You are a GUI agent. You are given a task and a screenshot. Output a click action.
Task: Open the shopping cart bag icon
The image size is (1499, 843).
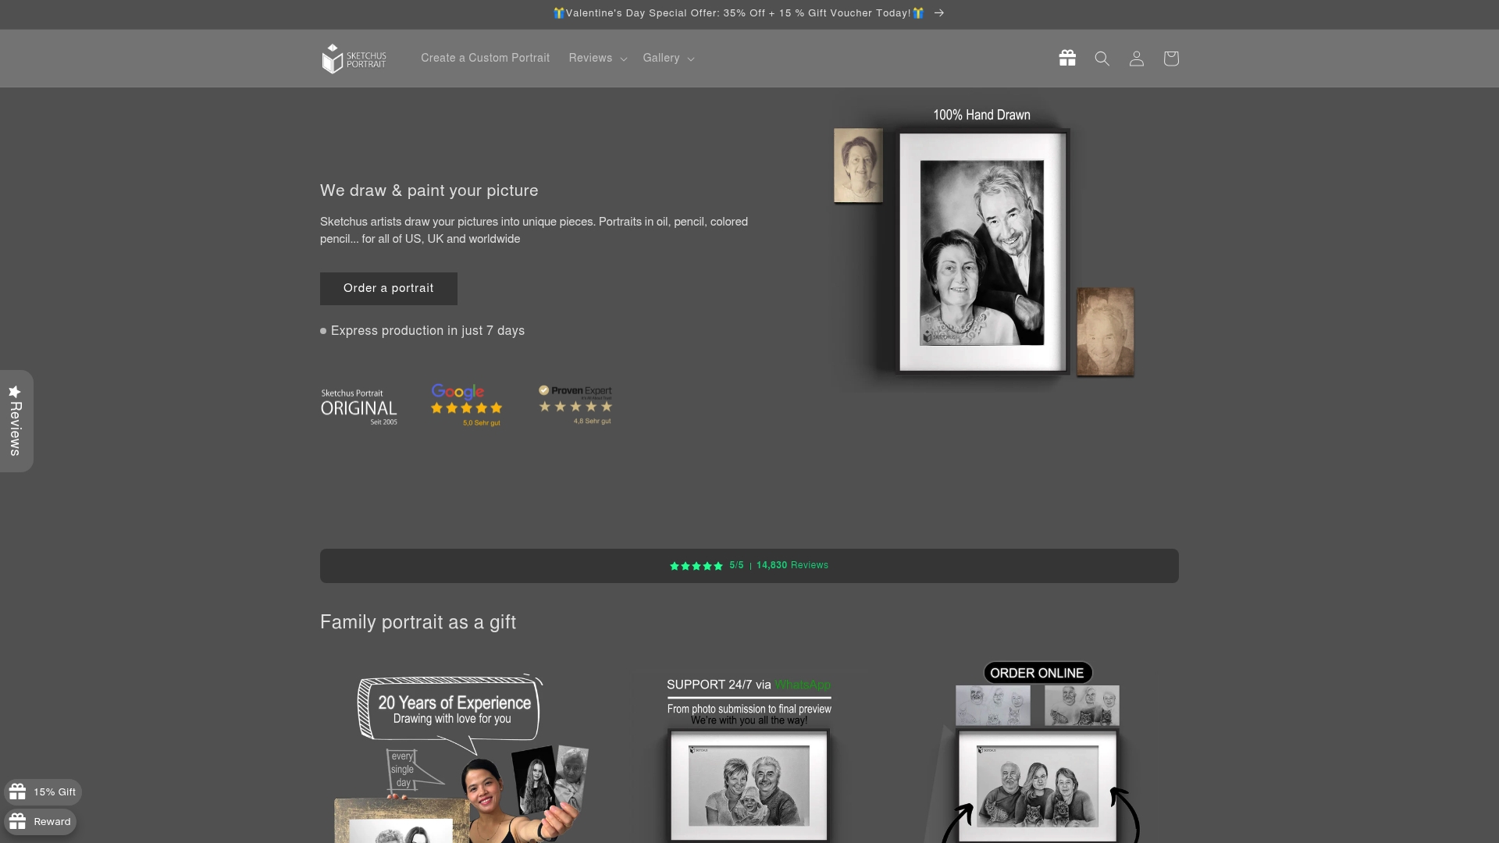point(1170,58)
